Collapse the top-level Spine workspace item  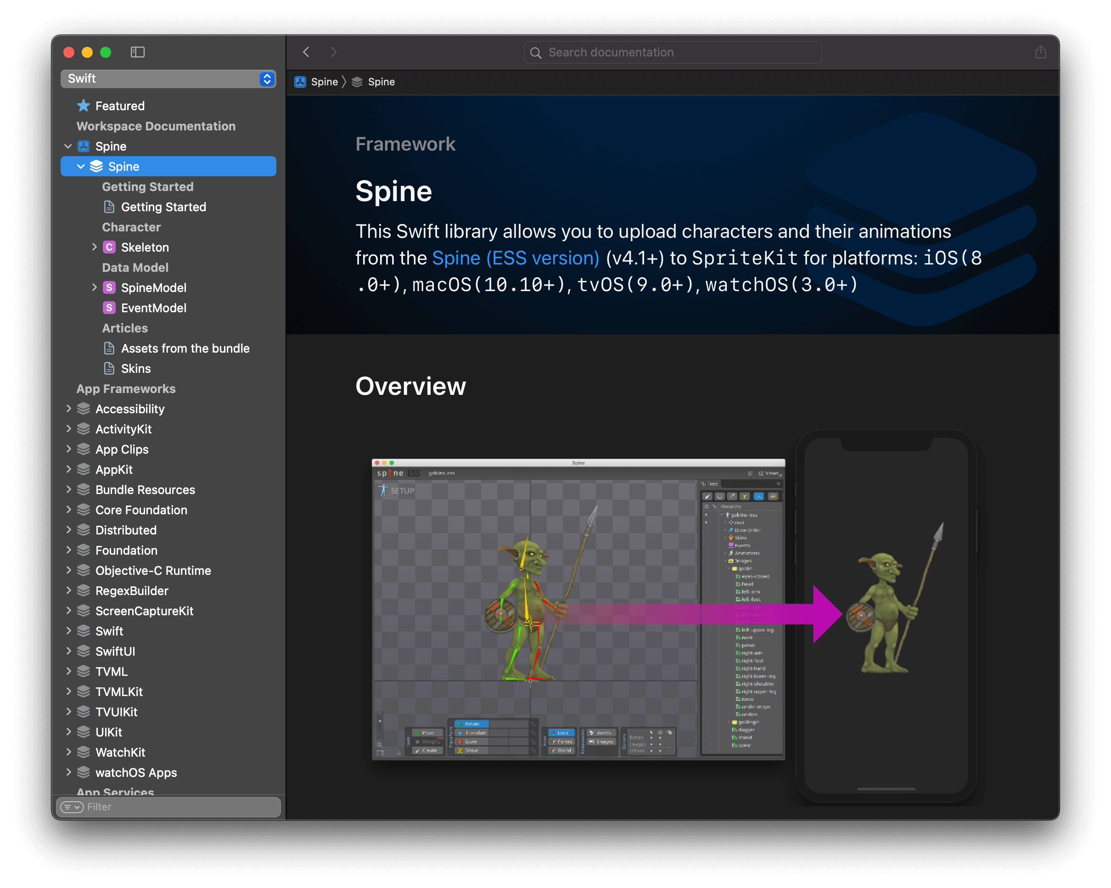[x=67, y=146]
